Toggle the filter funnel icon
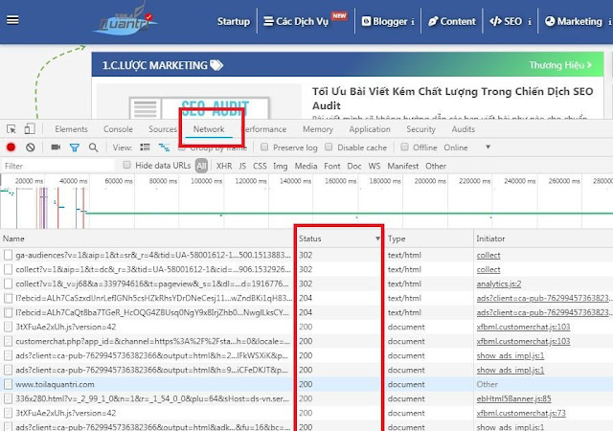 click(75, 147)
